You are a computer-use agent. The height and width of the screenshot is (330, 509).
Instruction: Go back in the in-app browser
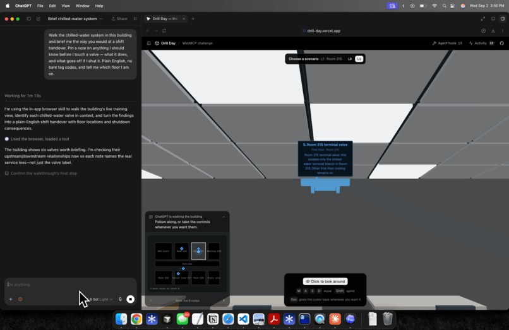click(148, 31)
